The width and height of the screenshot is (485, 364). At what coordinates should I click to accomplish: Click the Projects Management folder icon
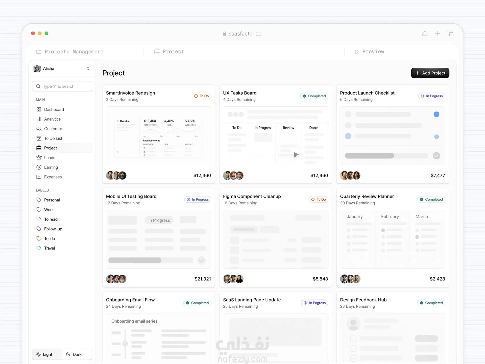point(39,52)
